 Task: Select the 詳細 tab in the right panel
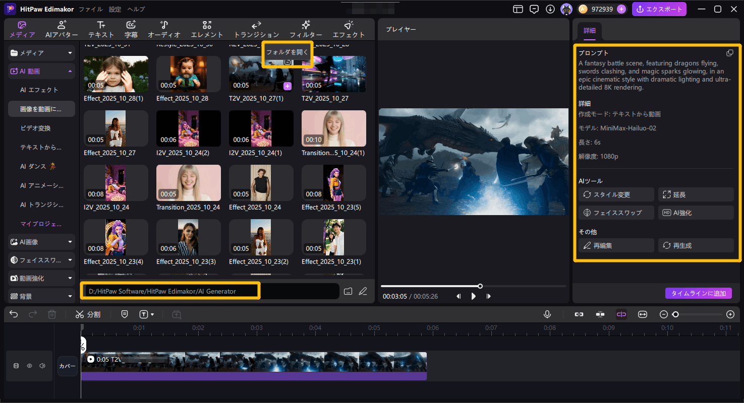(x=589, y=30)
